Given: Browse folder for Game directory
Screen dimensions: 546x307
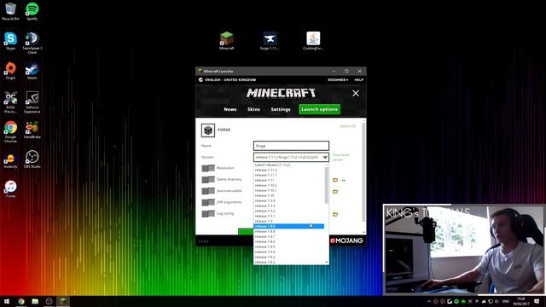Looking at the screenshot, I should pyautogui.click(x=335, y=180).
